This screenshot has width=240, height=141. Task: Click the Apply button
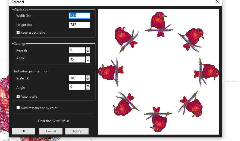pos(77,131)
